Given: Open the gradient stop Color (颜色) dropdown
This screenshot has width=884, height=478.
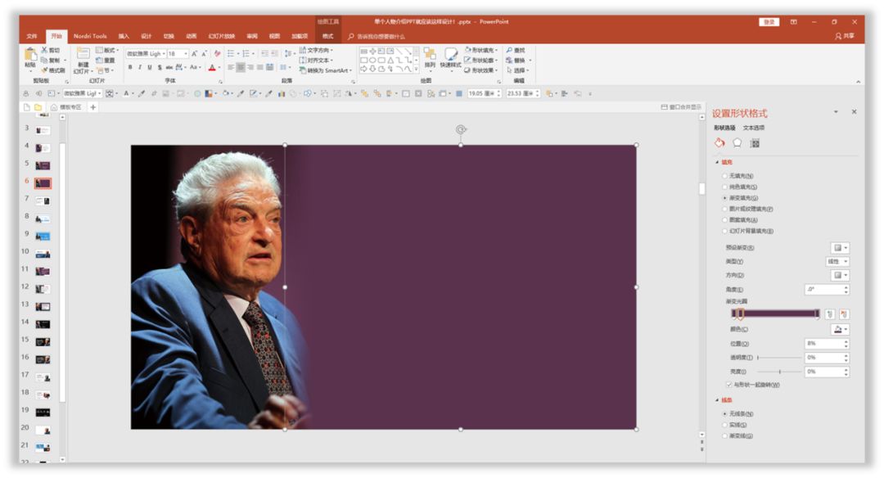Looking at the screenshot, I should coord(840,329).
